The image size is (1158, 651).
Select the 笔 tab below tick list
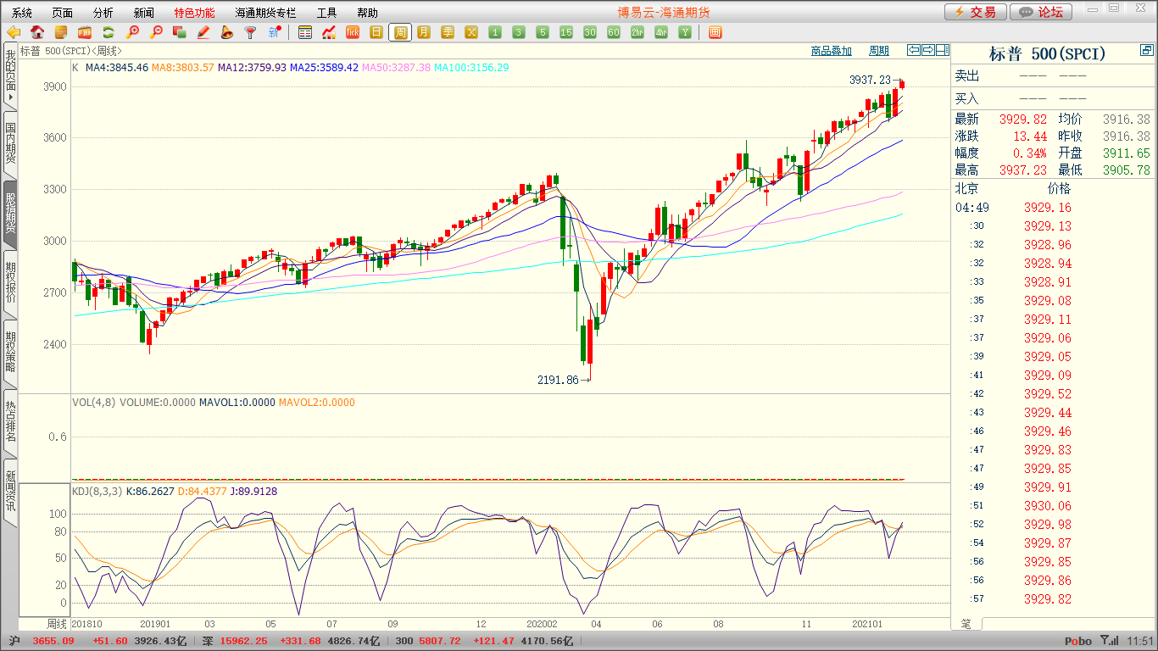[x=966, y=624]
